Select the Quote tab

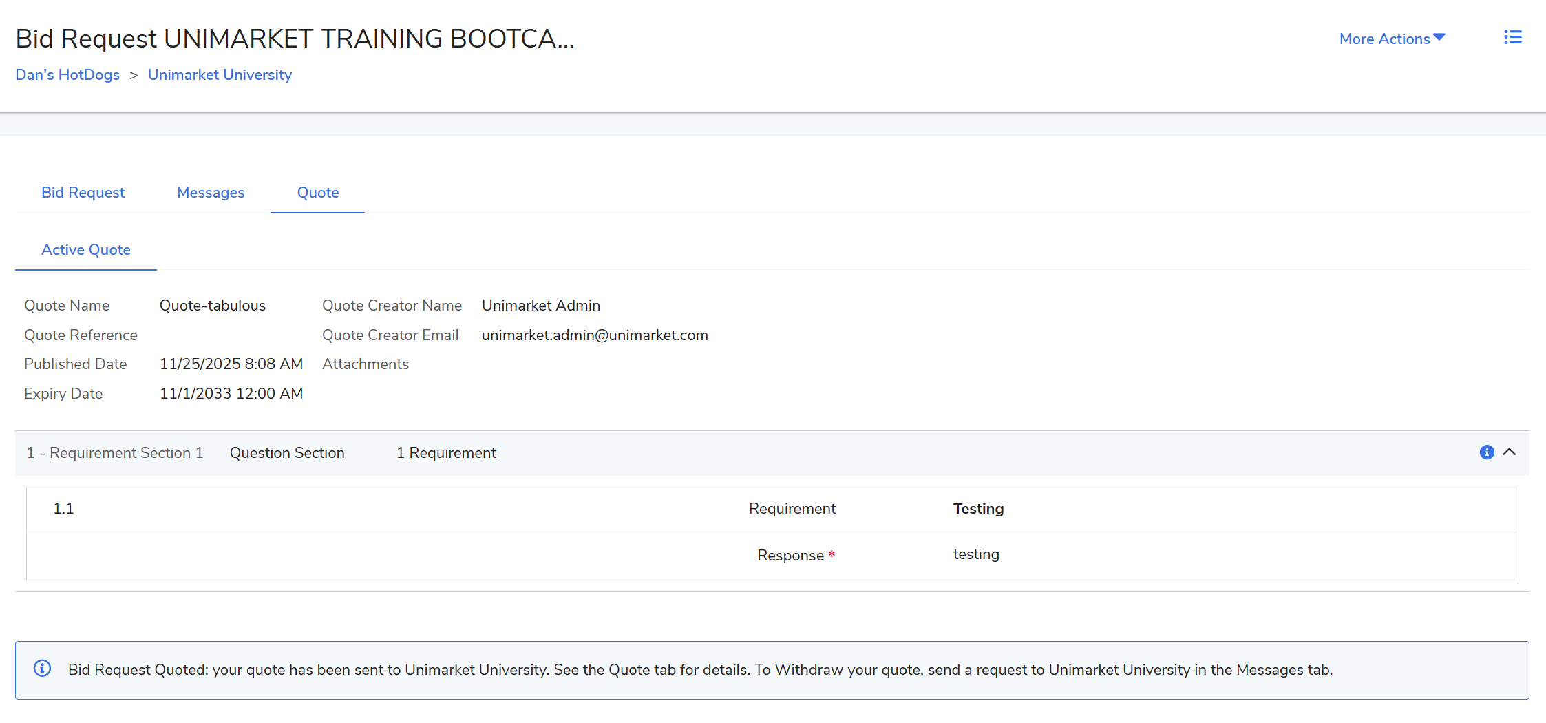(317, 193)
